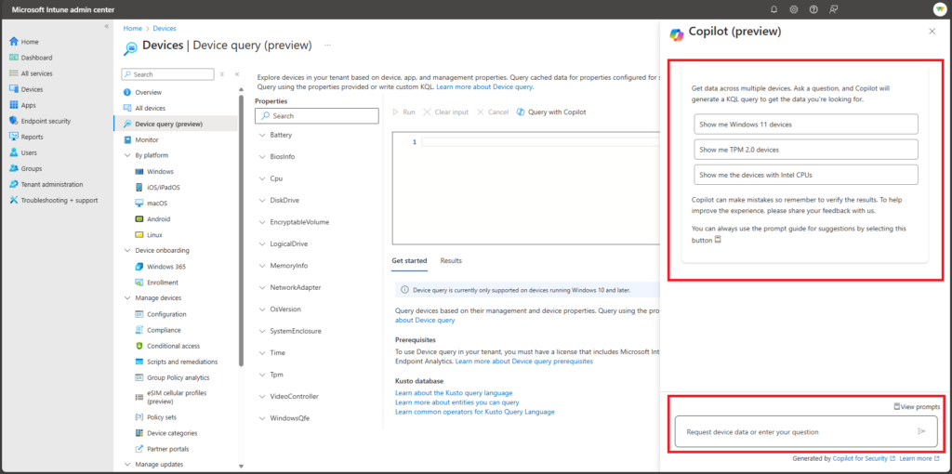Click the help question mark icon
952x474 pixels.
[813, 9]
